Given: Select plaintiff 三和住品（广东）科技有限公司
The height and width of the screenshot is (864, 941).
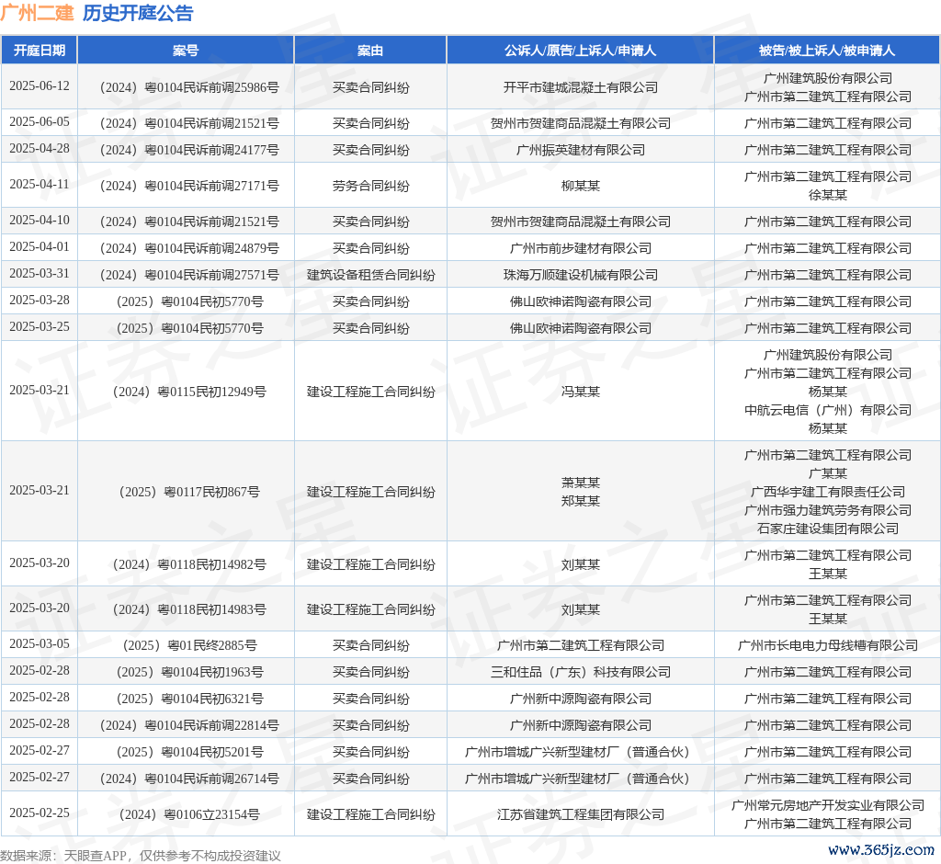Looking at the screenshot, I should tap(581, 672).
